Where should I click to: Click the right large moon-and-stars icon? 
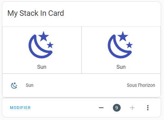tap(120, 45)
